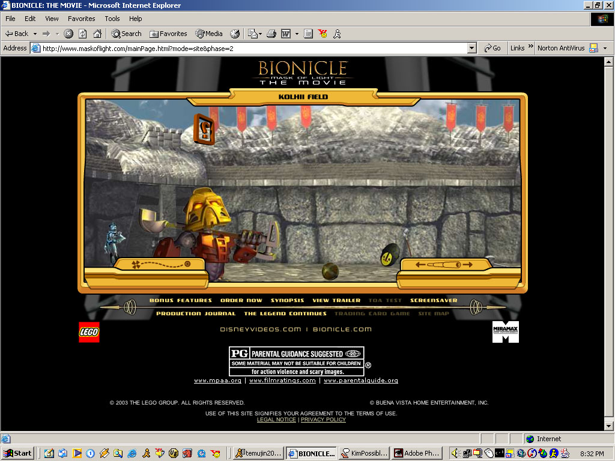Screen dimensions: 615x461
Task: Click the address bar URL field
Action: [254, 48]
